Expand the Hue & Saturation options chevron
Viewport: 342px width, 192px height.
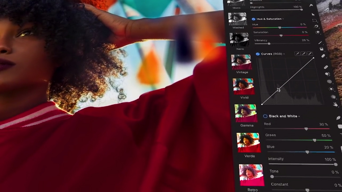point(283,19)
